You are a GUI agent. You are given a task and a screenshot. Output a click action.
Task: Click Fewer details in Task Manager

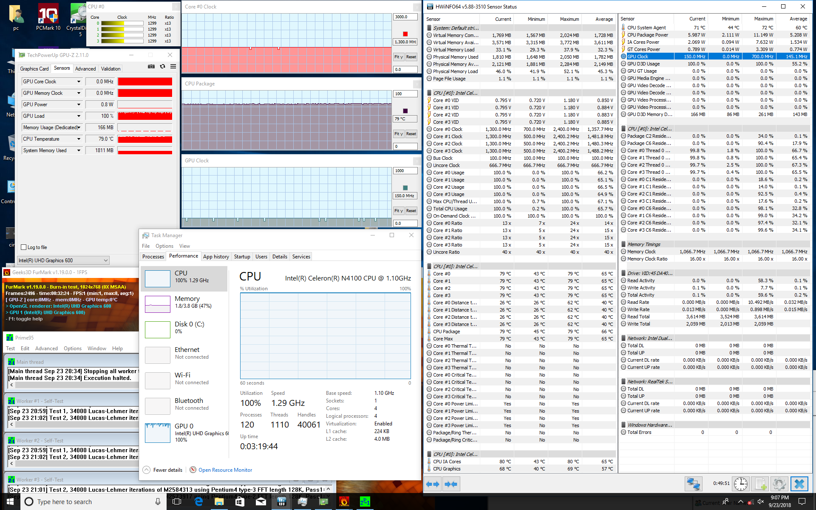coord(167,470)
